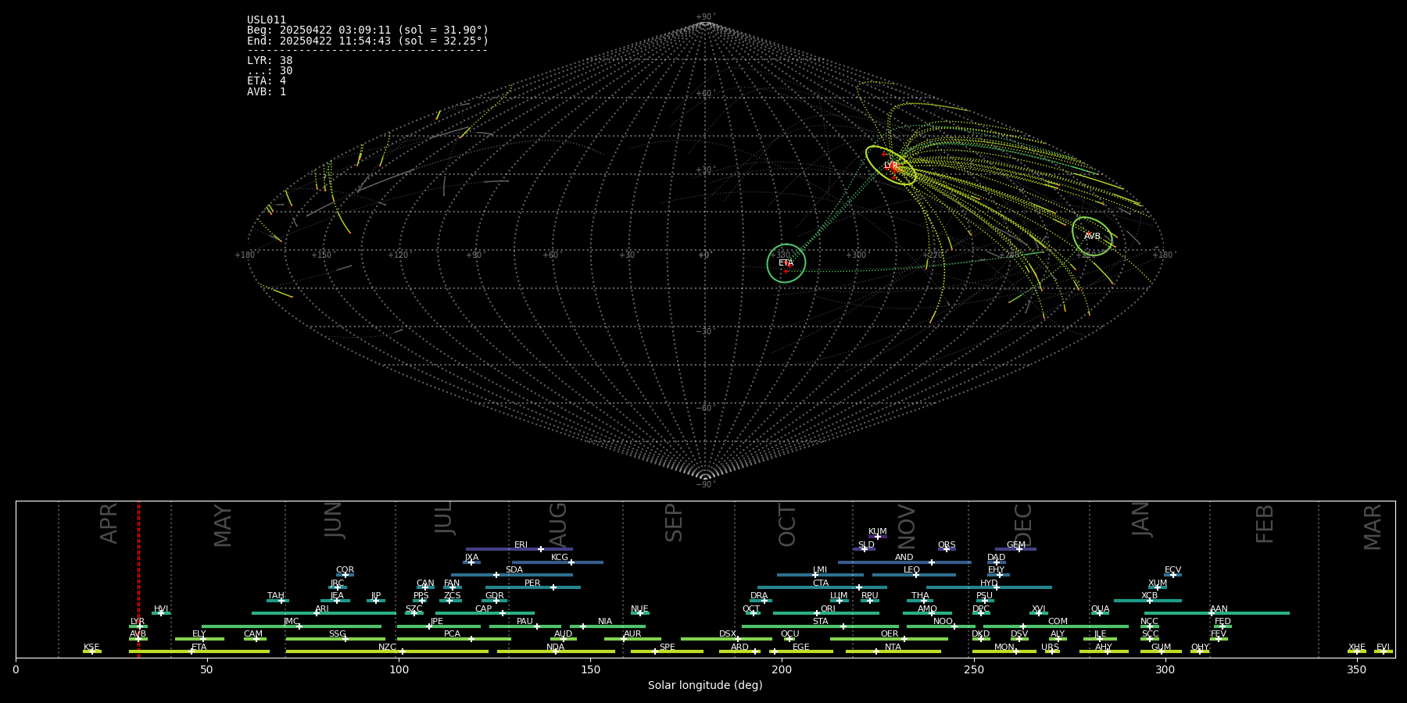Click the NUE shower label in timeline
The height and width of the screenshot is (703, 1407).
coord(639,609)
